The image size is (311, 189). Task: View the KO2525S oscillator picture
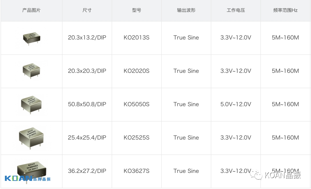(31, 137)
